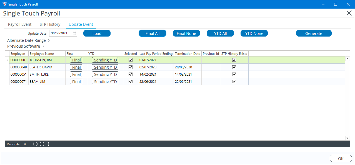Viewport: 355px width, 165px height.
Task: Click the plus circle icon beside Records
Action: tap(42, 144)
